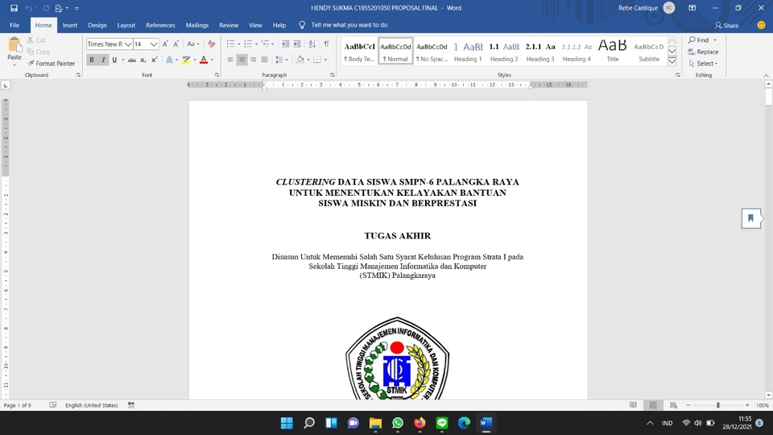
Task: Send feedback via the smiley icon
Action: pos(761,25)
